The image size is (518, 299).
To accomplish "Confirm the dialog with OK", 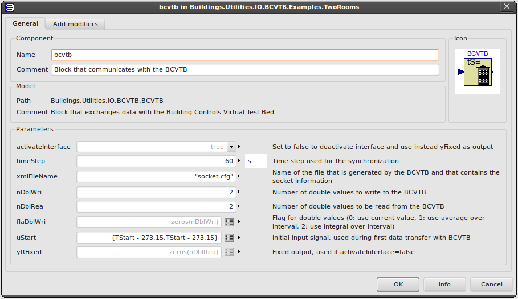I will [x=398, y=284].
